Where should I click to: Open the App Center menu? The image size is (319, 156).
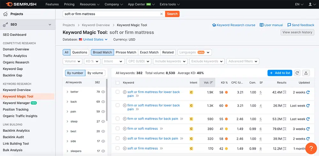tap(141, 4)
